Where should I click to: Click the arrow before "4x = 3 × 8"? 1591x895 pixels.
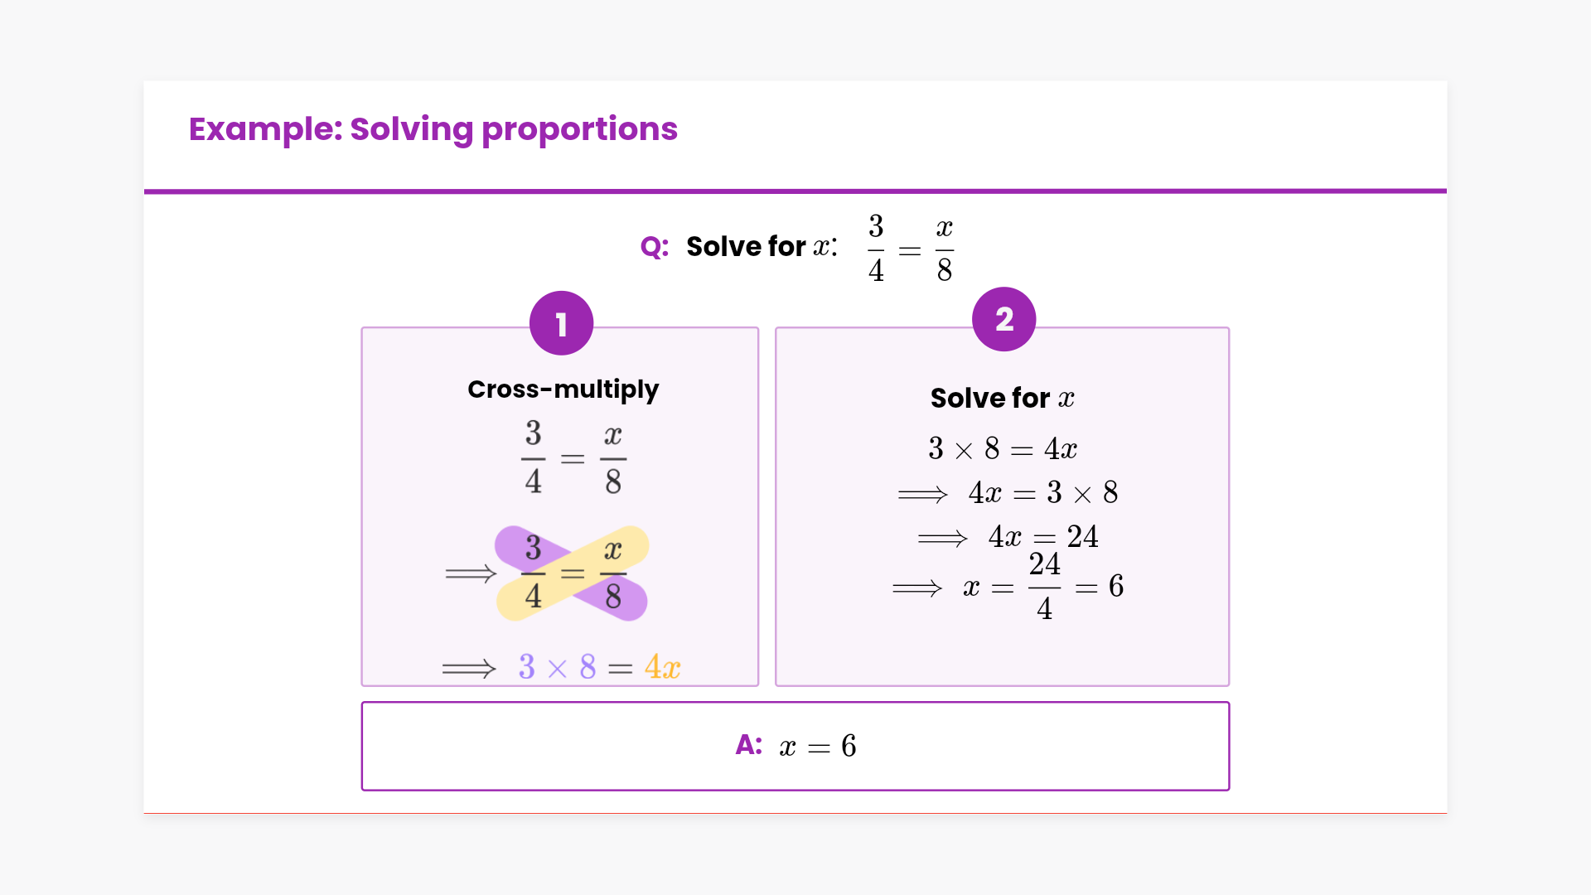(922, 495)
